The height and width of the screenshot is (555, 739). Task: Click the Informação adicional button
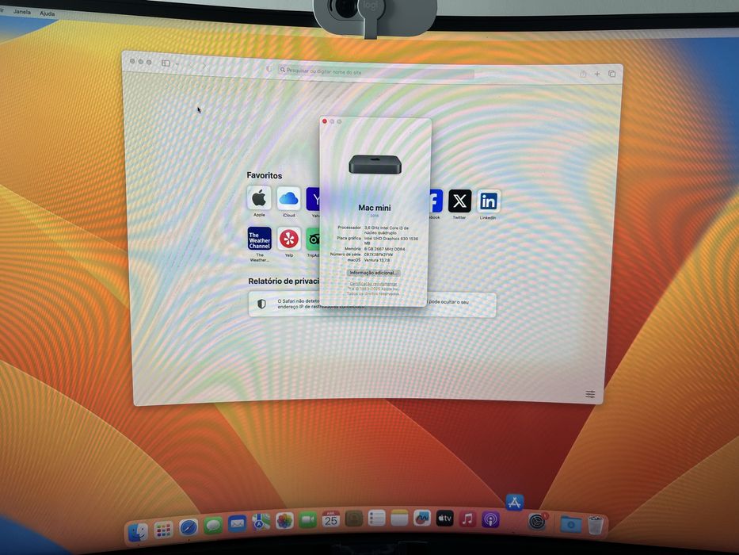pyautogui.click(x=373, y=273)
